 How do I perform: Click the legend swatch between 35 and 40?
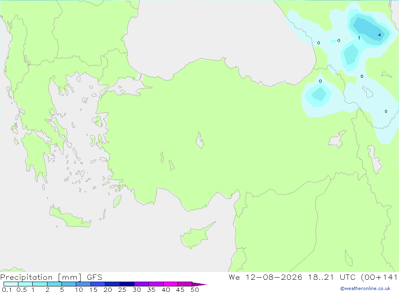(x=156, y=284)
